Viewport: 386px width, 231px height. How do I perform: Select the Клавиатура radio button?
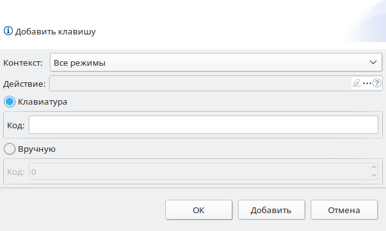10,101
